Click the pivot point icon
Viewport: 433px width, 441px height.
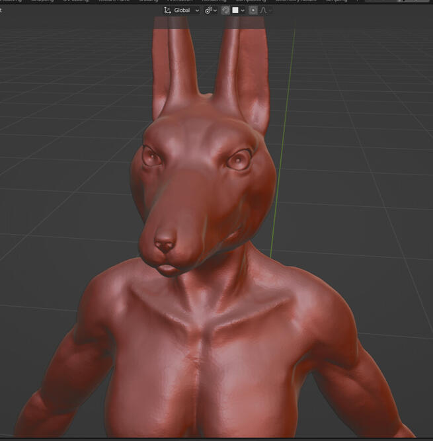click(208, 11)
